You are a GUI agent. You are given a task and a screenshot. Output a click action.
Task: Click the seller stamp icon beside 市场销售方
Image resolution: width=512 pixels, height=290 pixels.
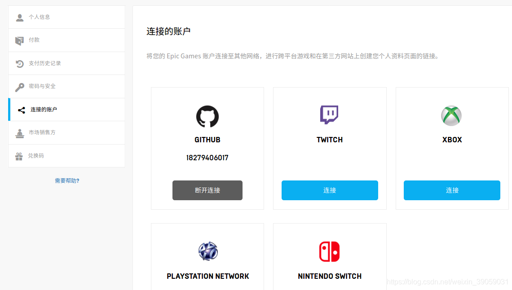(x=20, y=133)
